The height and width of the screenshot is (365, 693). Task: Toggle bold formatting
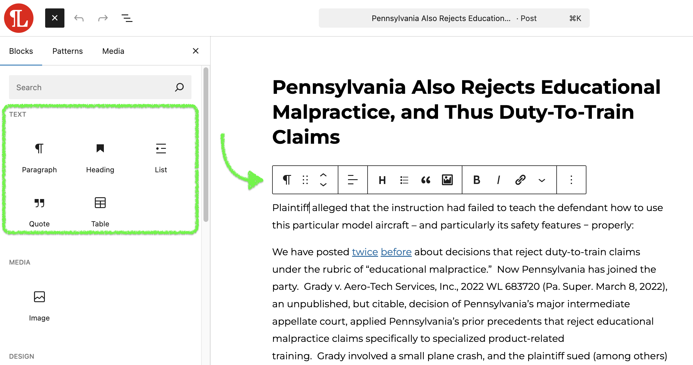[477, 180]
